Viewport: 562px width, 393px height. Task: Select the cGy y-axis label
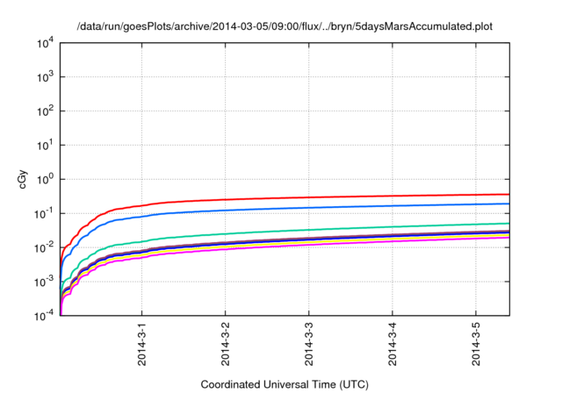[22, 180]
